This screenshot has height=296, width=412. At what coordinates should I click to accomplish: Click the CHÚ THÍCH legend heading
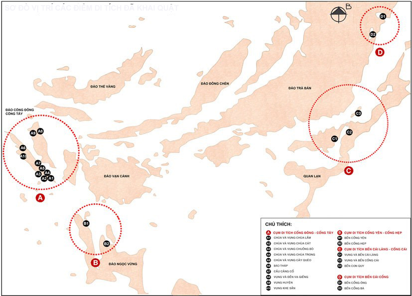tap(278, 225)
